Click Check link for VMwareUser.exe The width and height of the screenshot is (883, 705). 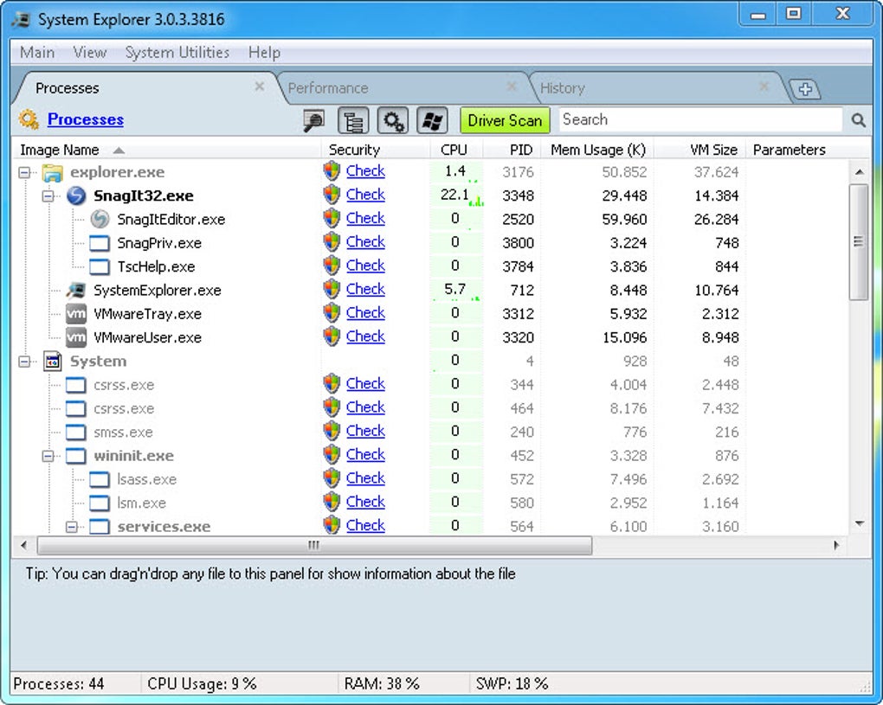[365, 336]
